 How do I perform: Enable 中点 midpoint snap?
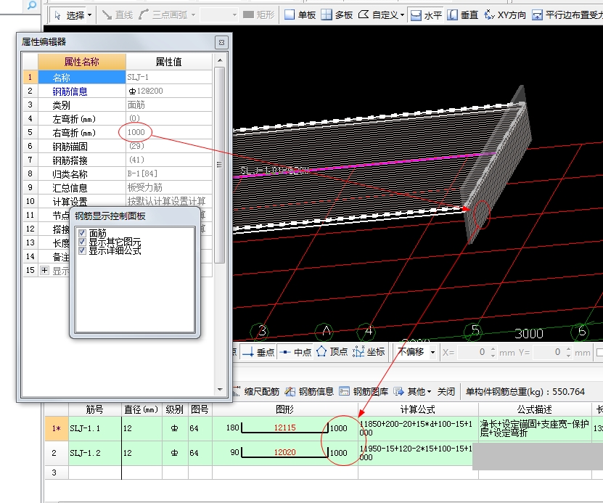pyautogui.click(x=295, y=352)
